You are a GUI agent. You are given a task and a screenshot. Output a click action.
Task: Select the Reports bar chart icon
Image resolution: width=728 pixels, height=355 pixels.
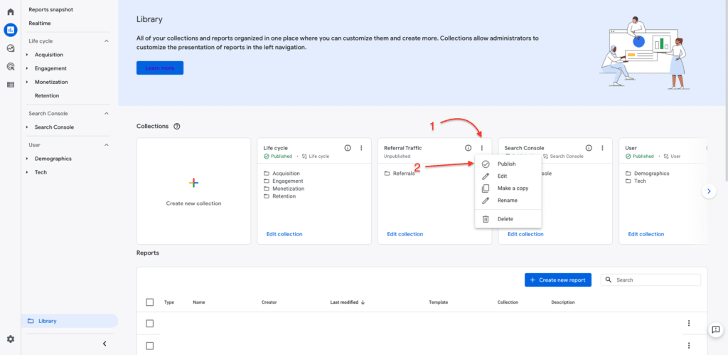[x=10, y=30]
